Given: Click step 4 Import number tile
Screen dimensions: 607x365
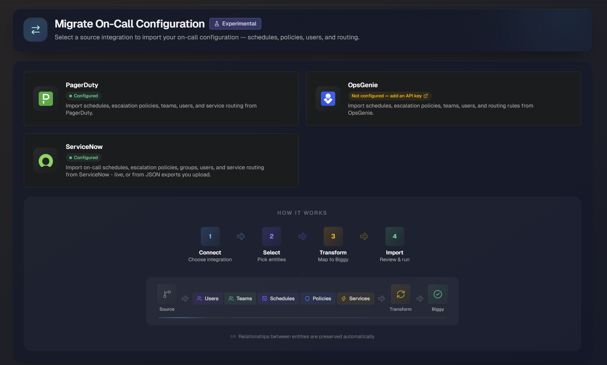Looking at the screenshot, I should [x=395, y=236].
